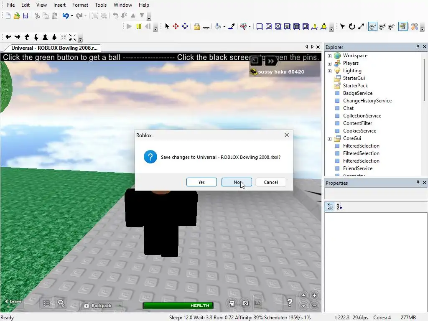Click the Anchor tool next to the lock

pyautogui.click(x=206, y=26)
